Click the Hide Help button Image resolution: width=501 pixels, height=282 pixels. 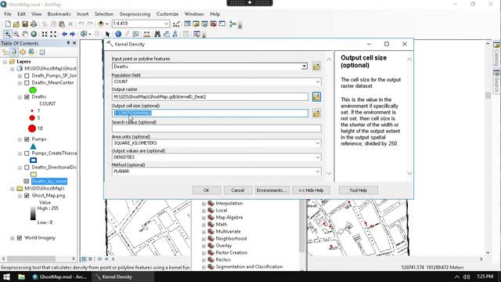[x=311, y=190]
